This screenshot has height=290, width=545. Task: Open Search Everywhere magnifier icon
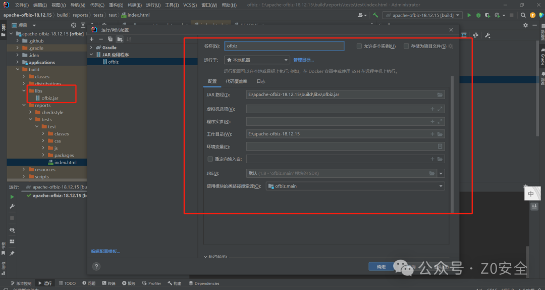(x=523, y=15)
